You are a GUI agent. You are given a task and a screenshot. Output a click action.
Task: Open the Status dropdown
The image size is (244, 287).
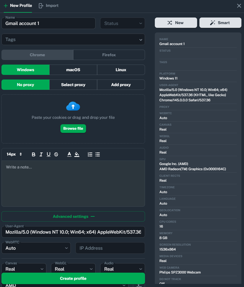(122, 24)
